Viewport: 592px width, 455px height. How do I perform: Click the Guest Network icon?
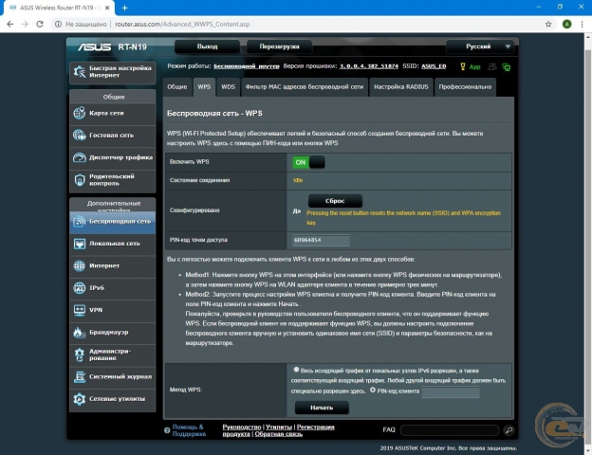[80, 135]
